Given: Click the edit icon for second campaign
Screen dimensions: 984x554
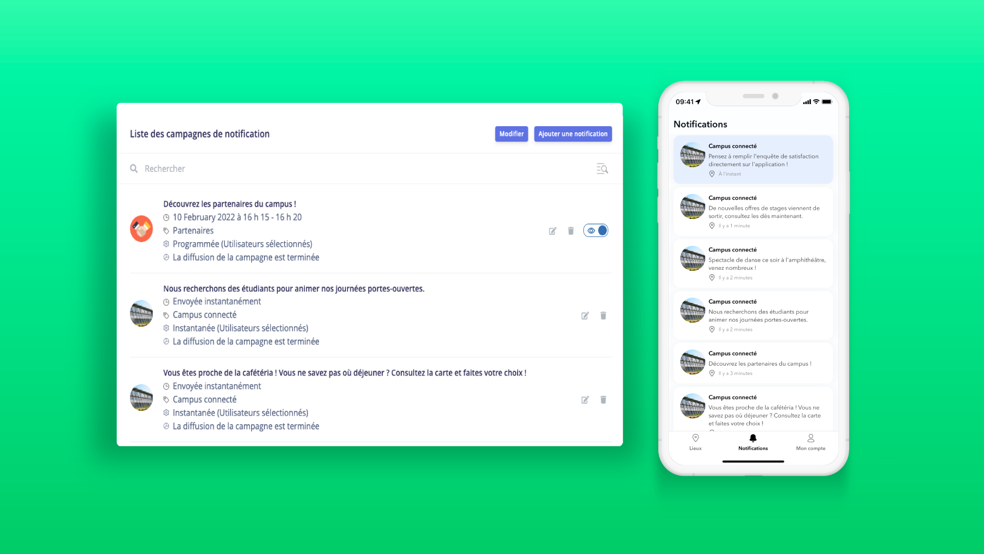Looking at the screenshot, I should click(585, 315).
